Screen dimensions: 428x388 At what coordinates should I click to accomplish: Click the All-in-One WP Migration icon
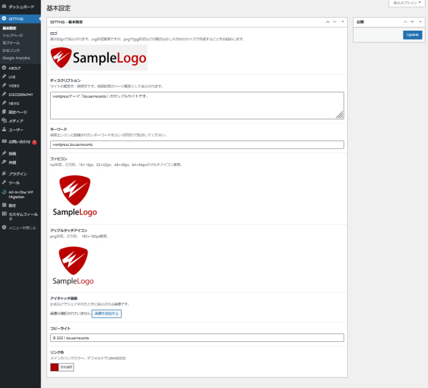(4, 192)
